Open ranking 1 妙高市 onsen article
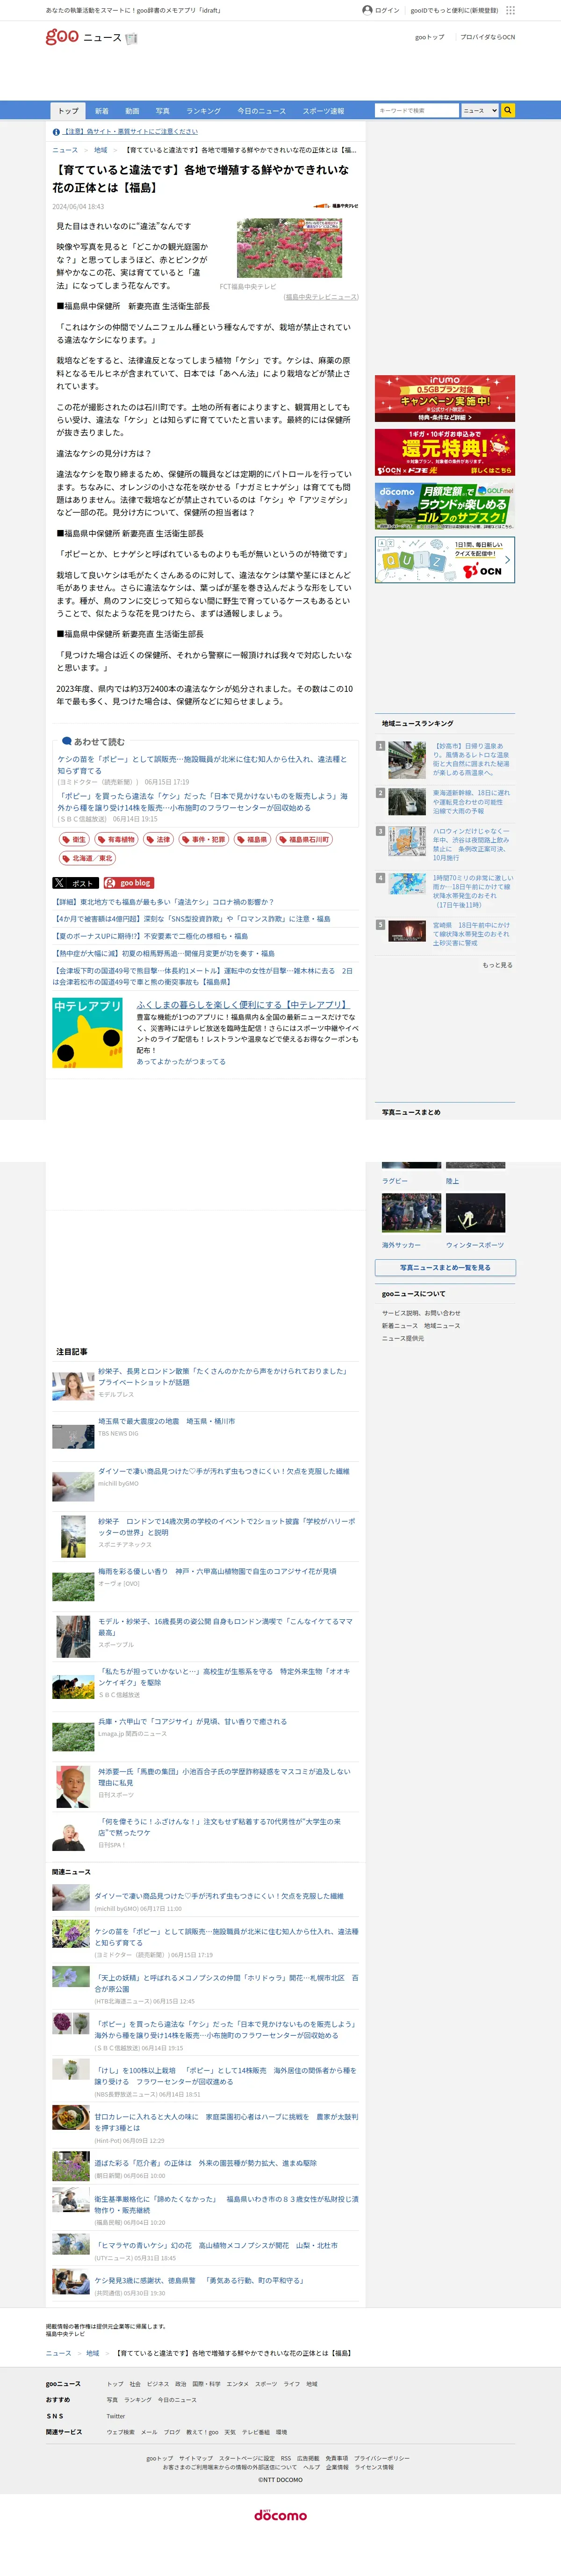Viewport: 561px width, 2576px height. click(471, 759)
